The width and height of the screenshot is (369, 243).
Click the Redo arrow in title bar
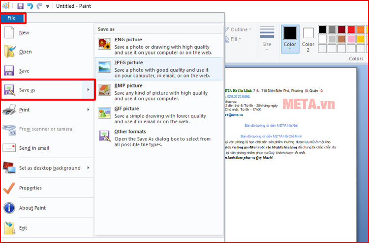pyautogui.click(x=39, y=6)
